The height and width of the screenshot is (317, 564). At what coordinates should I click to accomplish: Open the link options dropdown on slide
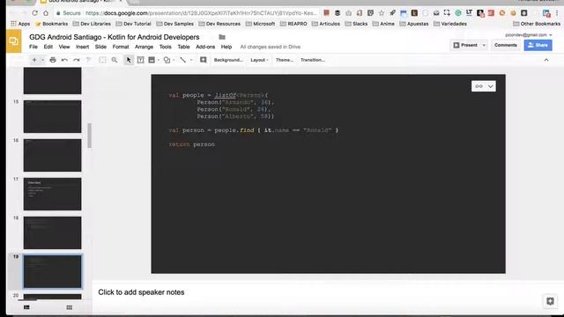[484, 86]
